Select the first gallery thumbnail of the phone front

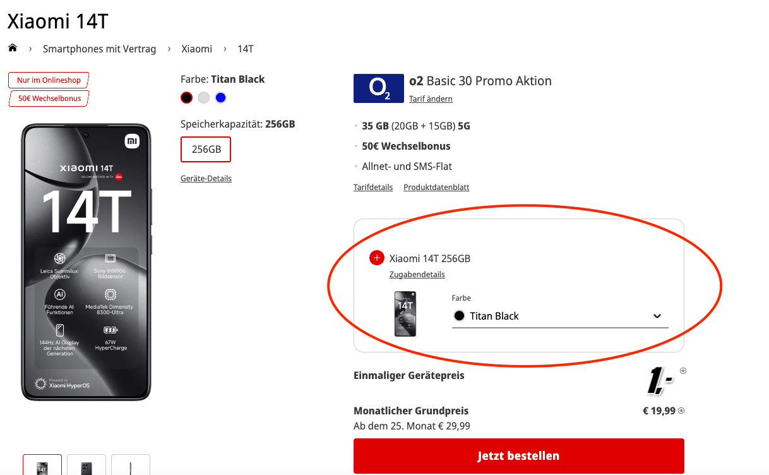point(42,465)
